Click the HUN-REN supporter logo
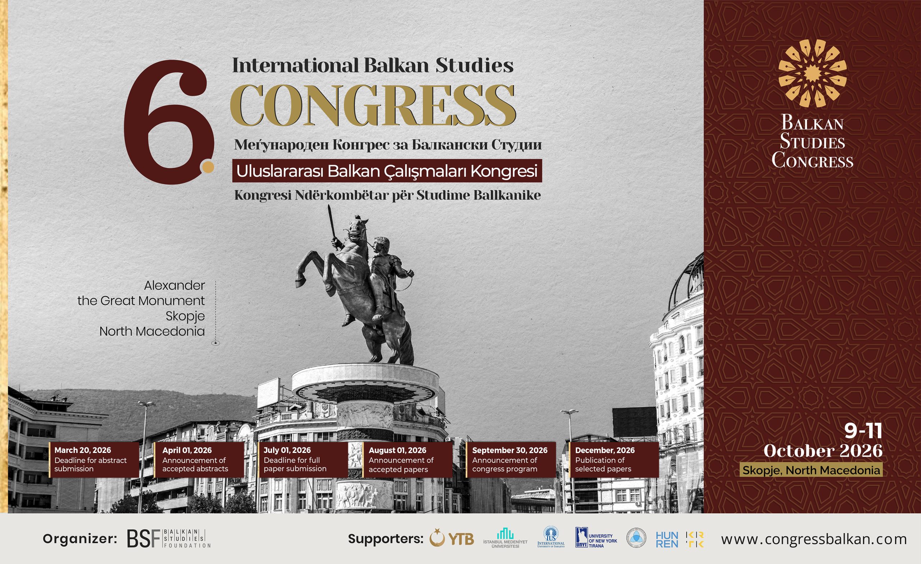 point(667,539)
